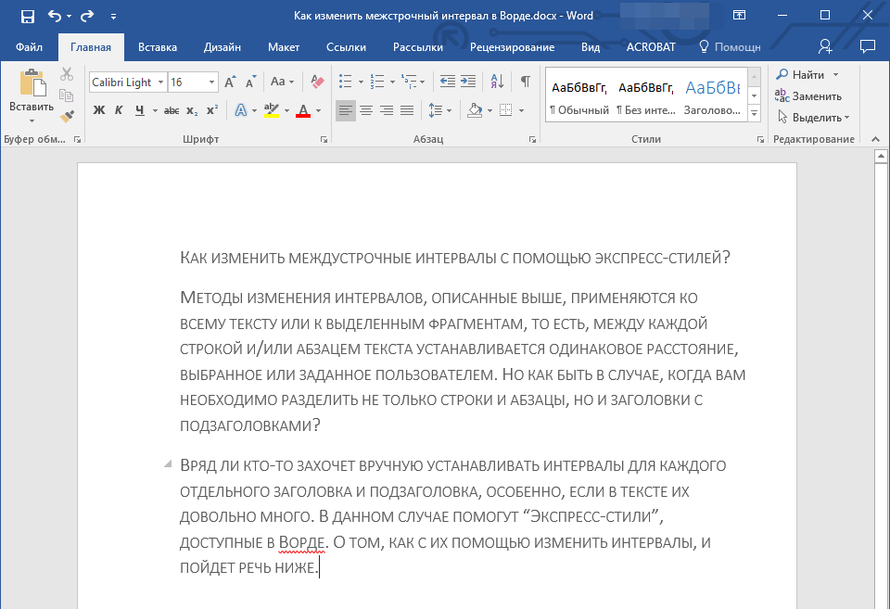Click the decrease indent icon
890x609 pixels.
click(448, 82)
